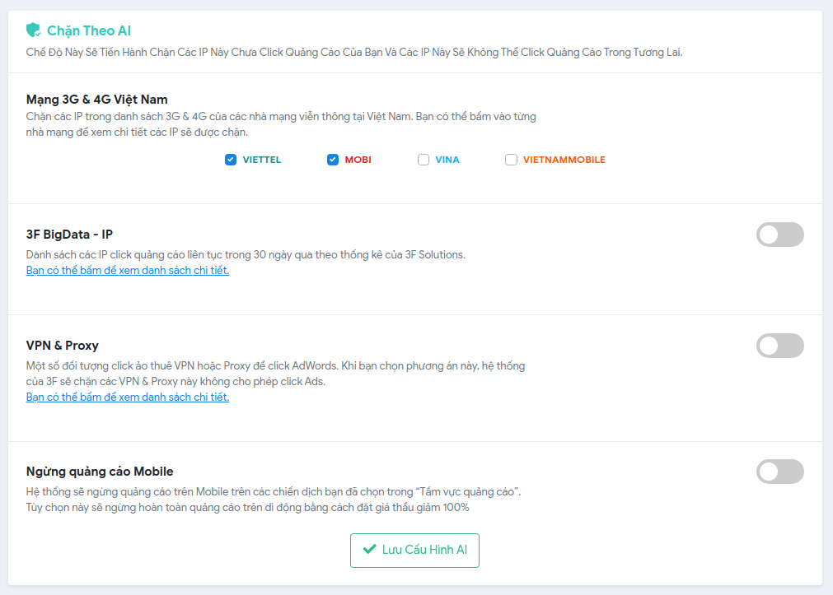Click the MOBI label to view its IPs

[x=358, y=160]
